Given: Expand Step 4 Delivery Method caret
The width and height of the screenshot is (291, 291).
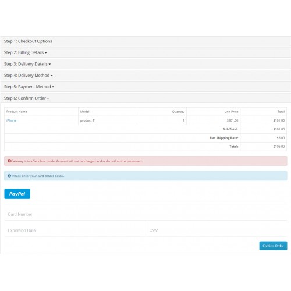Looking at the screenshot, I should (x=52, y=76).
